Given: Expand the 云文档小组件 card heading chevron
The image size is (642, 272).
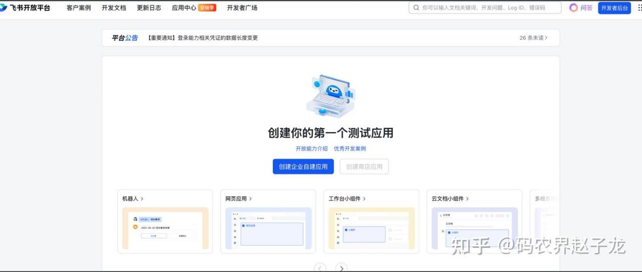Looking at the screenshot, I should point(467,199).
